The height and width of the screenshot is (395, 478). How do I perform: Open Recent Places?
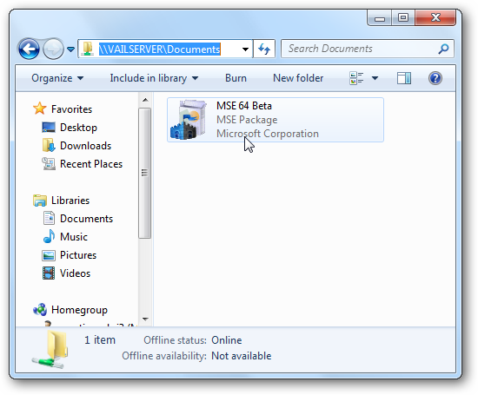coord(91,164)
